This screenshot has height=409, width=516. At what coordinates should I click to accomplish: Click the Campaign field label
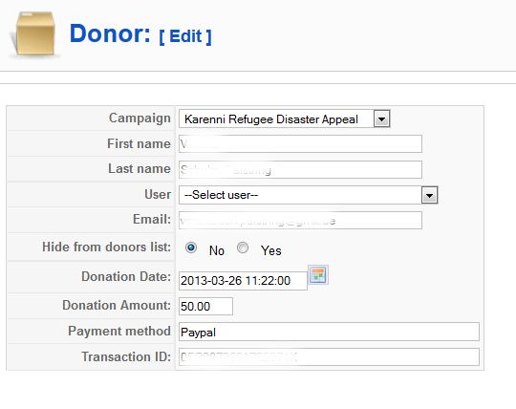click(x=140, y=118)
